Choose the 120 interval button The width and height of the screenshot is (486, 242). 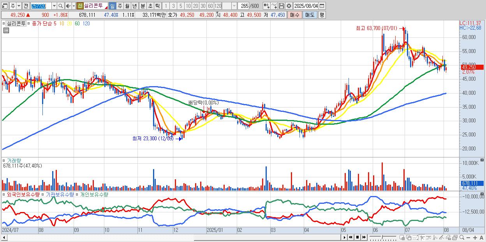coord(218,6)
